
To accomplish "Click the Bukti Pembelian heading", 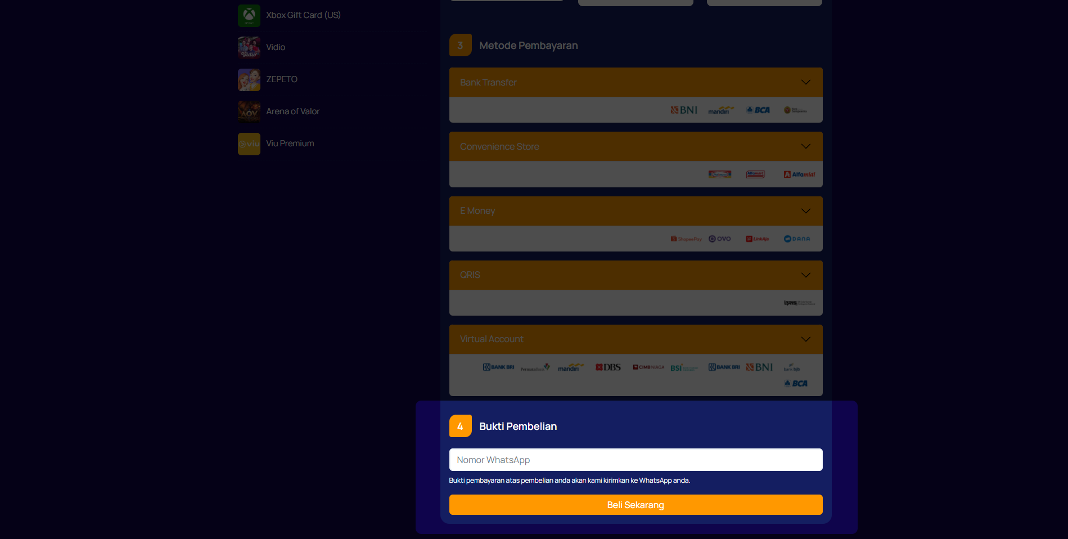I will coord(518,426).
